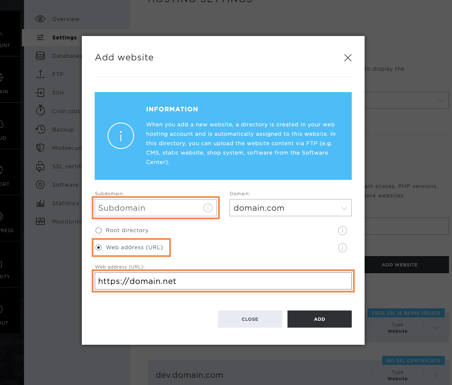
Task: Click the Web address URL input field
Action: click(x=223, y=281)
